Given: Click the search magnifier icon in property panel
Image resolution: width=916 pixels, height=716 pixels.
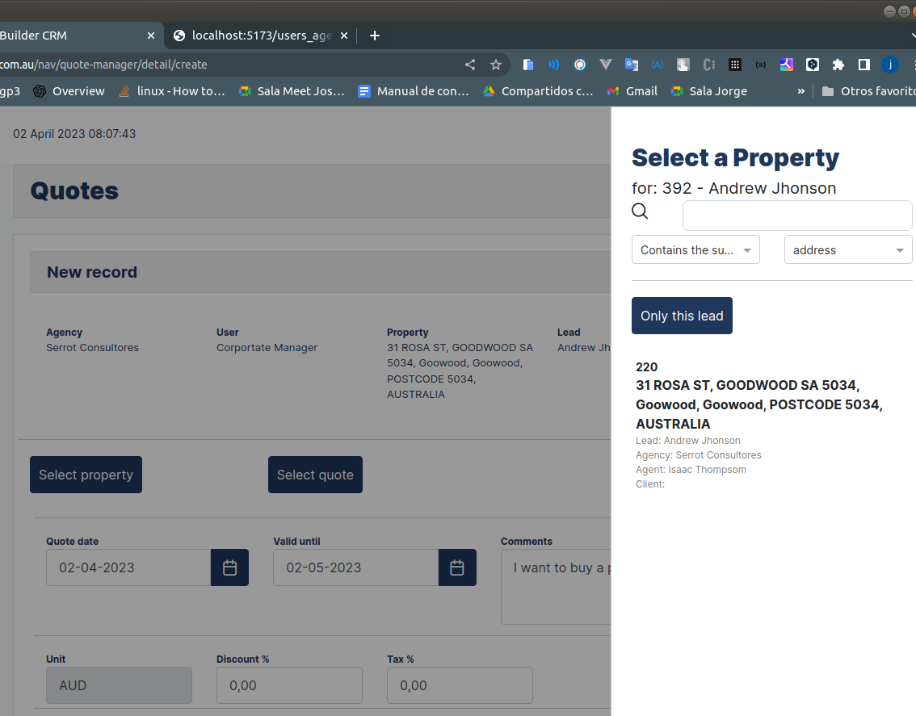Looking at the screenshot, I should tap(640, 211).
